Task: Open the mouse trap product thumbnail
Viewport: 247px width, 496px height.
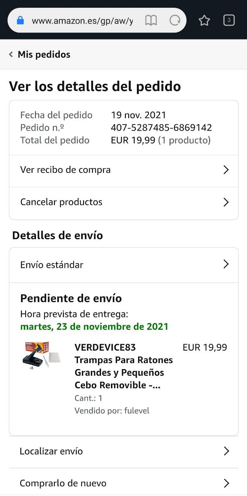Action: pyautogui.click(x=41, y=355)
